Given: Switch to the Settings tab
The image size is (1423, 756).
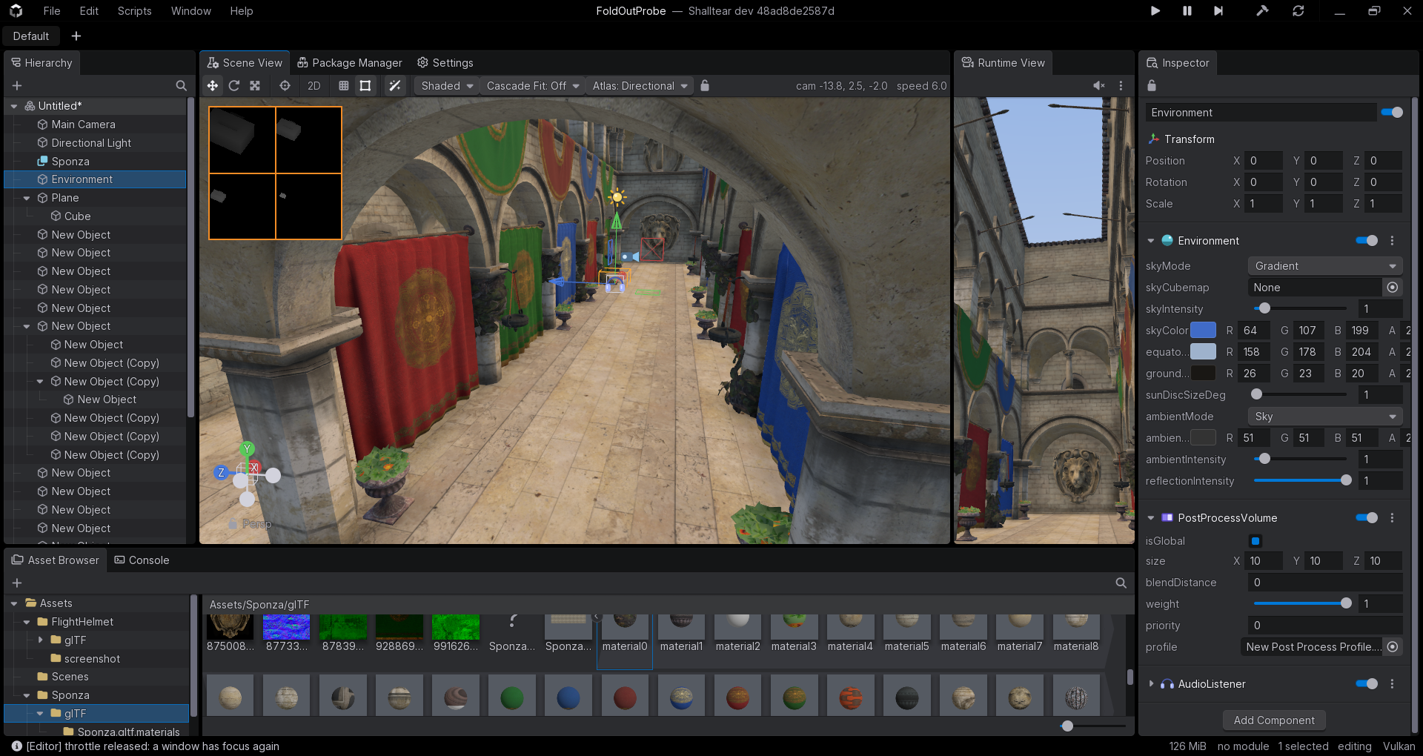Looking at the screenshot, I should point(445,63).
